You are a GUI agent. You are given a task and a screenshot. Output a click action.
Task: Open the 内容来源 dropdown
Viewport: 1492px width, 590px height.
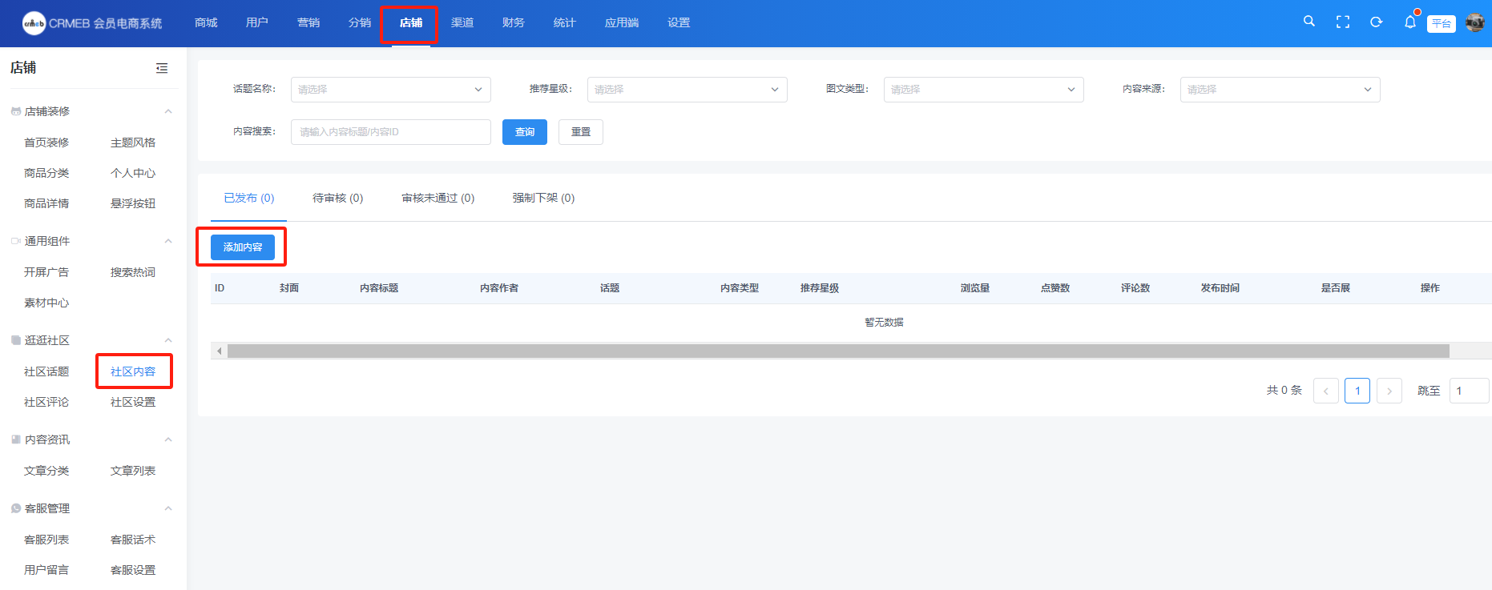coord(1280,90)
